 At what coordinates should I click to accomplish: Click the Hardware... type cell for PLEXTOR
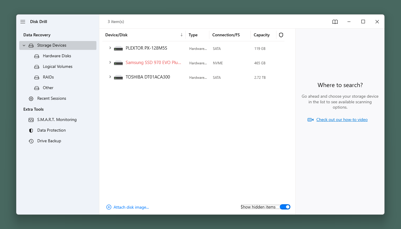click(198, 49)
